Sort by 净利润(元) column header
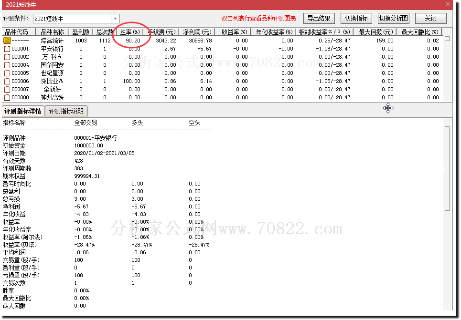Viewport: 461px width, 320px height. pos(197,31)
